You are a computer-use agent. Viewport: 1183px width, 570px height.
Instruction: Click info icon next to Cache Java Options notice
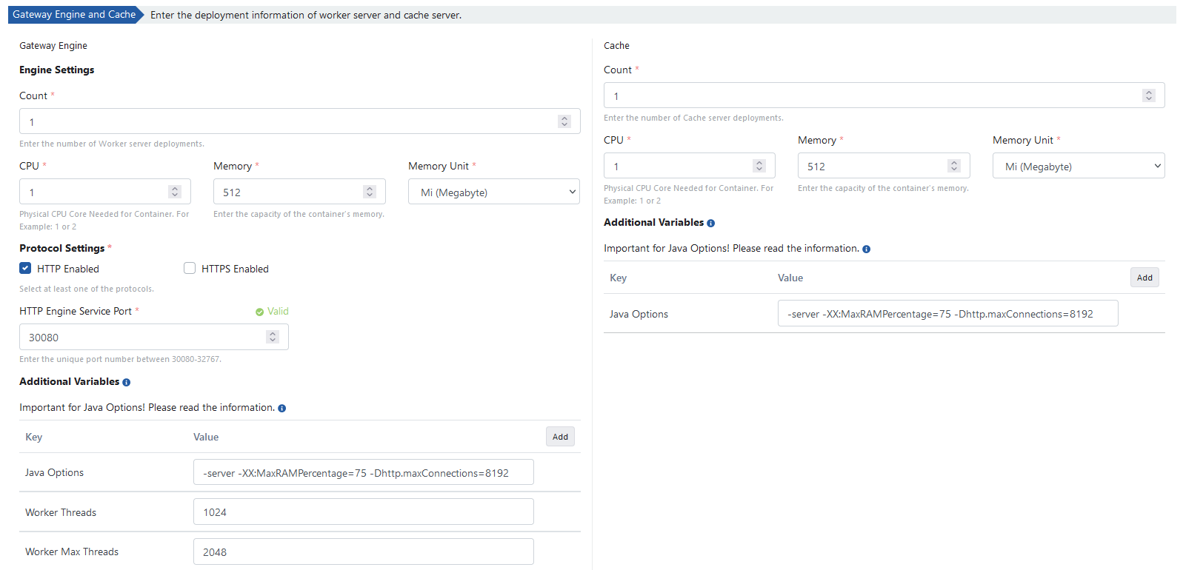pos(866,249)
